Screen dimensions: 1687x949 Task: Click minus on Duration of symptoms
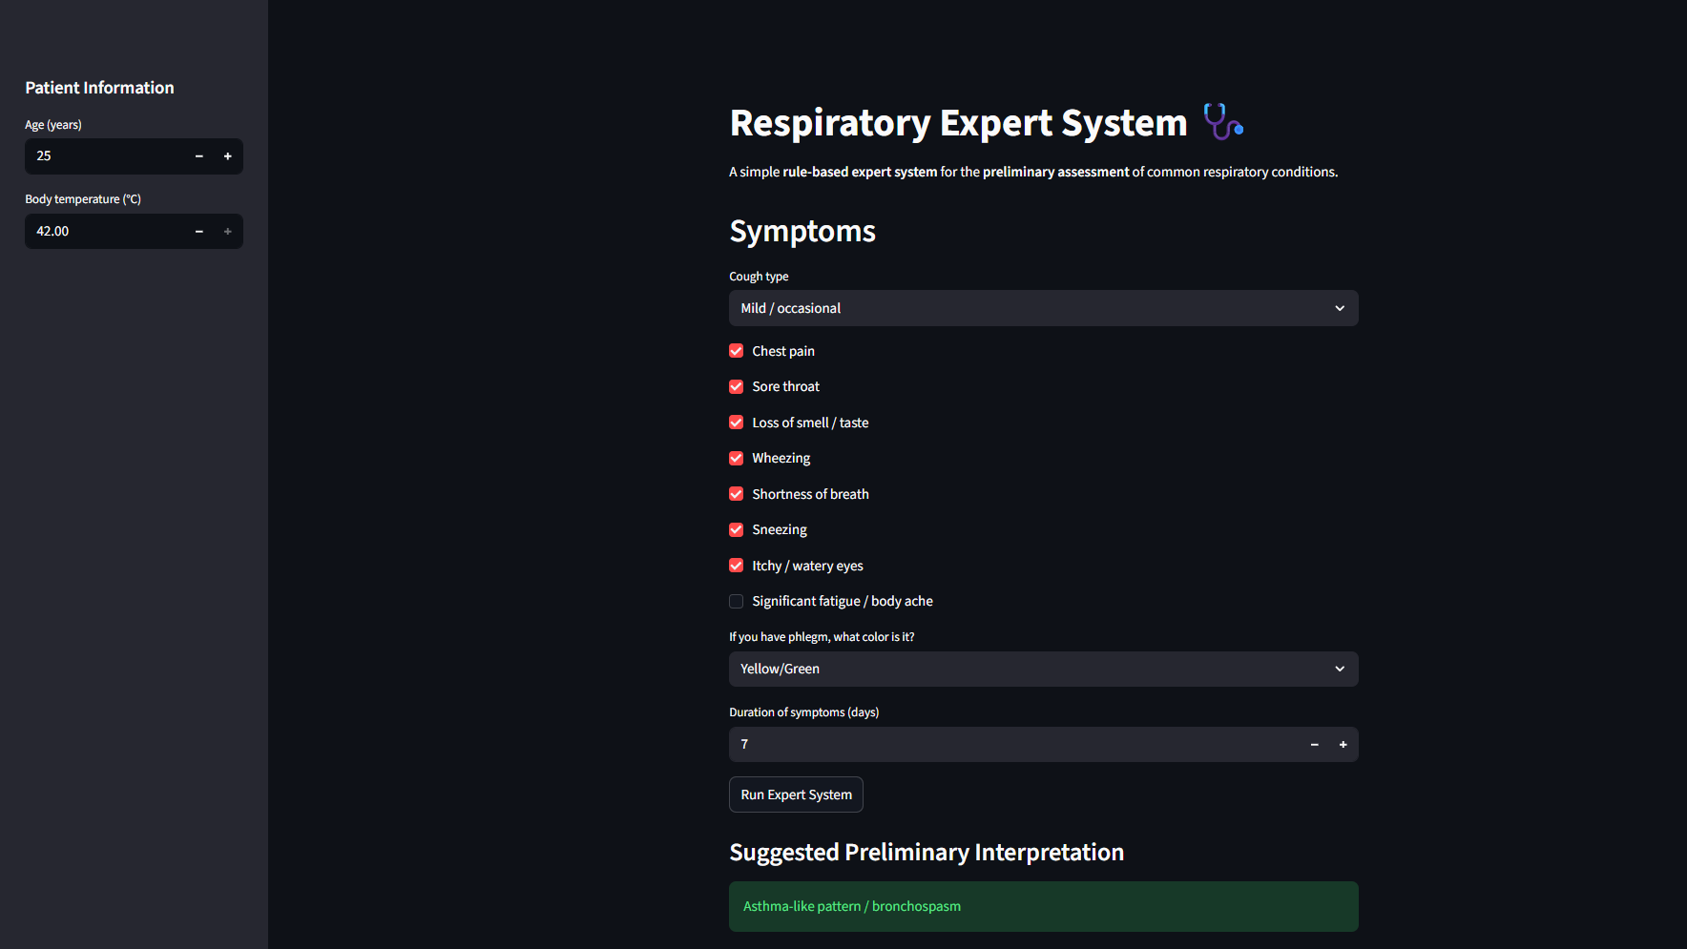1314,745
